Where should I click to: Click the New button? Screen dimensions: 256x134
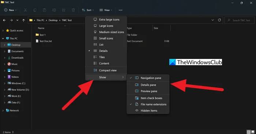point(10,10)
